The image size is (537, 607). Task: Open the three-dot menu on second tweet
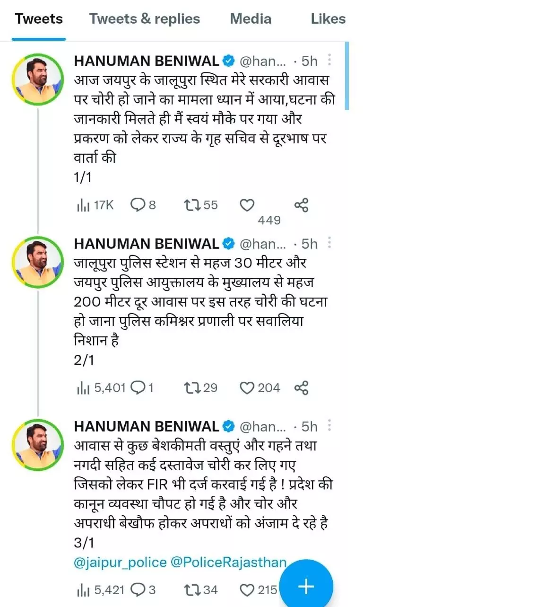(x=329, y=243)
